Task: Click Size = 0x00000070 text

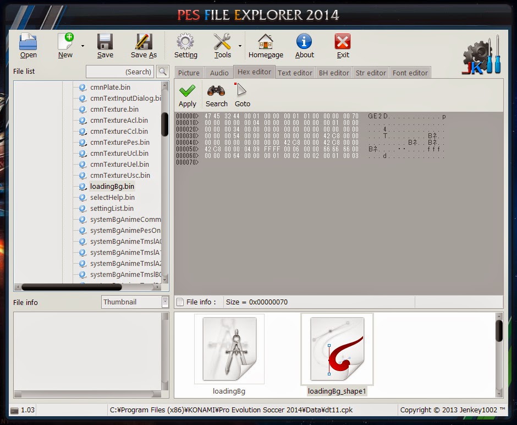Action: pyautogui.click(x=256, y=302)
